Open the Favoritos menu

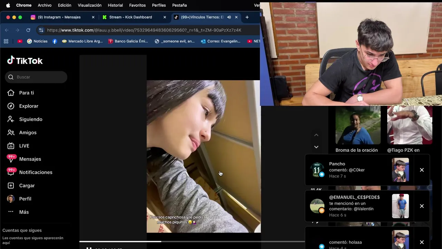pyautogui.click(x=137, y=5)
